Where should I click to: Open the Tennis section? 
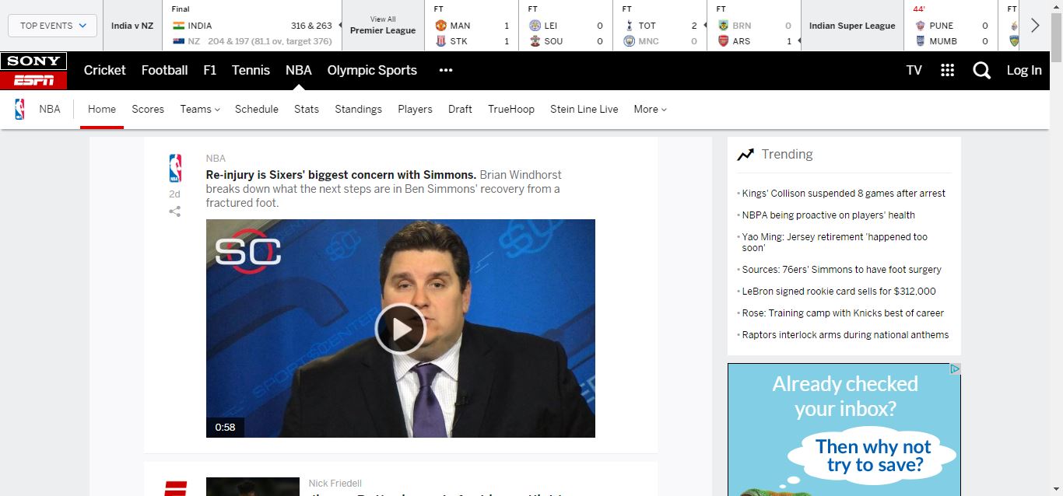251,70
